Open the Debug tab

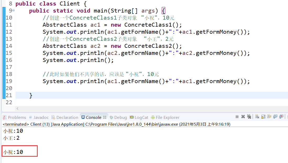[118, 117]
